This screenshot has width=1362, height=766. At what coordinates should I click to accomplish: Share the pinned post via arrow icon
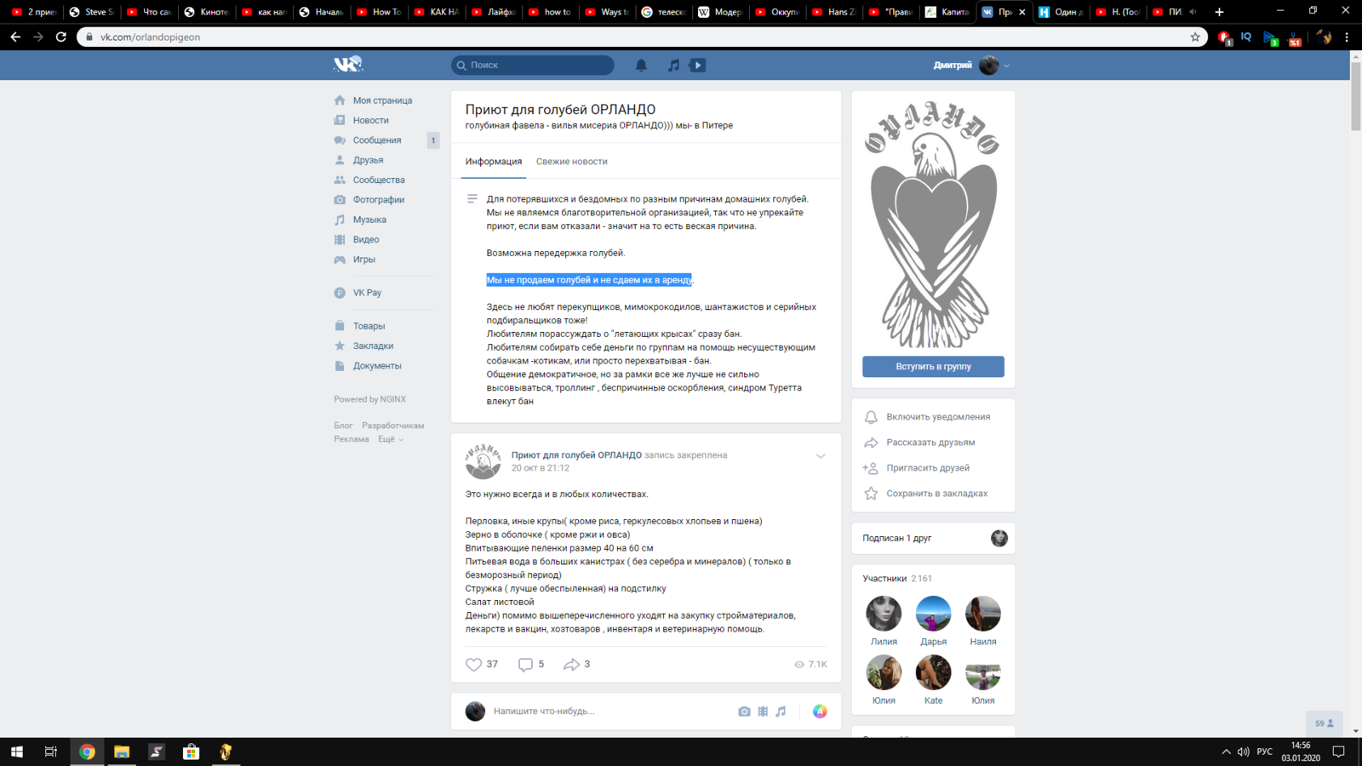[x=571, y=665]
